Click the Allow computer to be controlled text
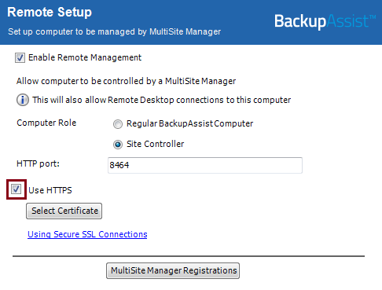 coord(126,81)
